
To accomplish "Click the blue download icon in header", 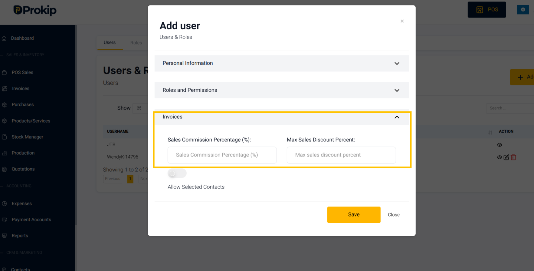I will pyautogui.click(x=523, y=10).
